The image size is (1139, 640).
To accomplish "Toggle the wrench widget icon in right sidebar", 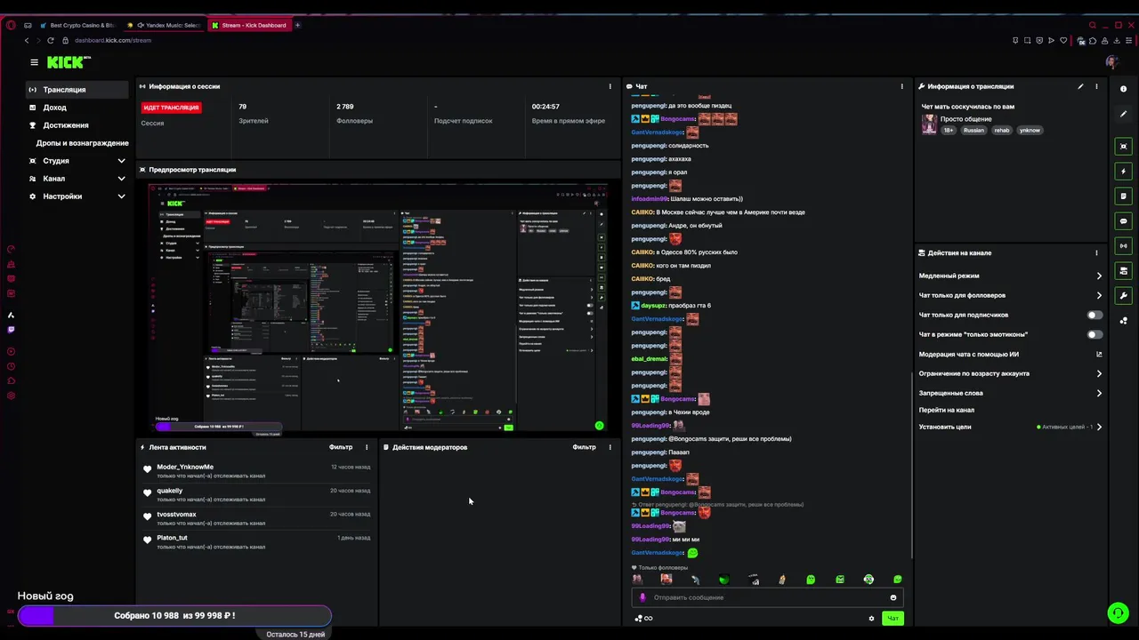I will [1123, 296].
